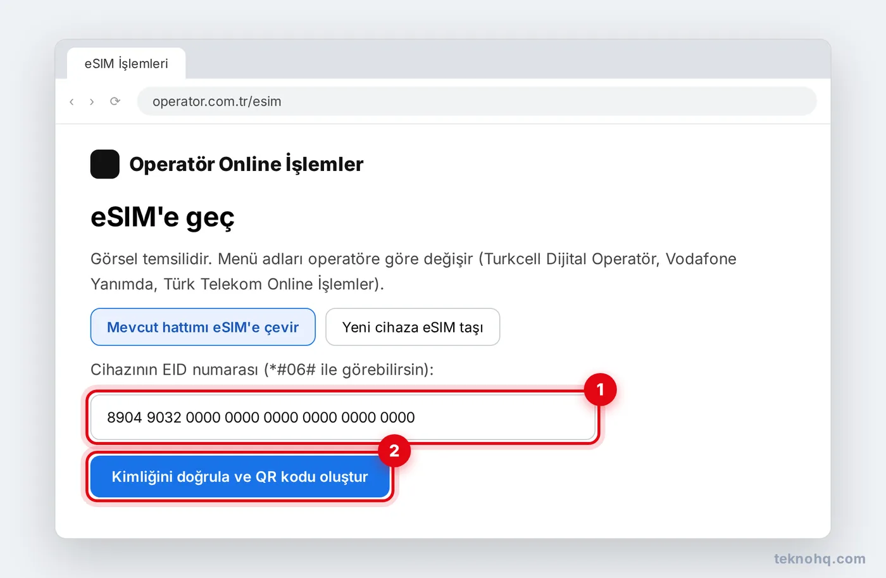This screenshot has width=886, height=578.
Task: Switch to "Yeni cihaza eSIM taşı" option
Action: coord(413,327)
